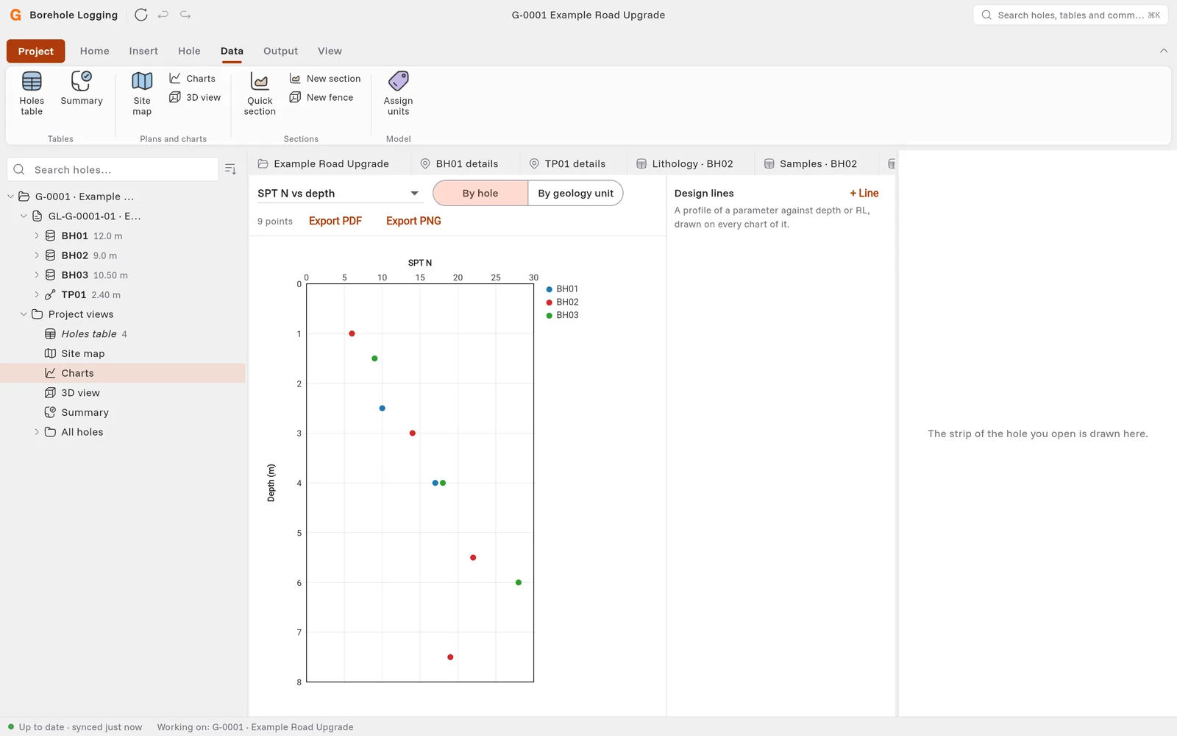Viewport: 1177px width, 736px height.
Task: Create a Quick section
Action: pos(260,93)
